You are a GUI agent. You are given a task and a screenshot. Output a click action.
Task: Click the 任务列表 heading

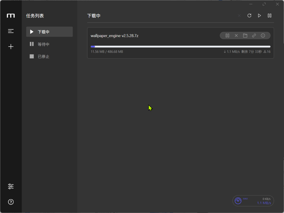click(x=35, y=16)
